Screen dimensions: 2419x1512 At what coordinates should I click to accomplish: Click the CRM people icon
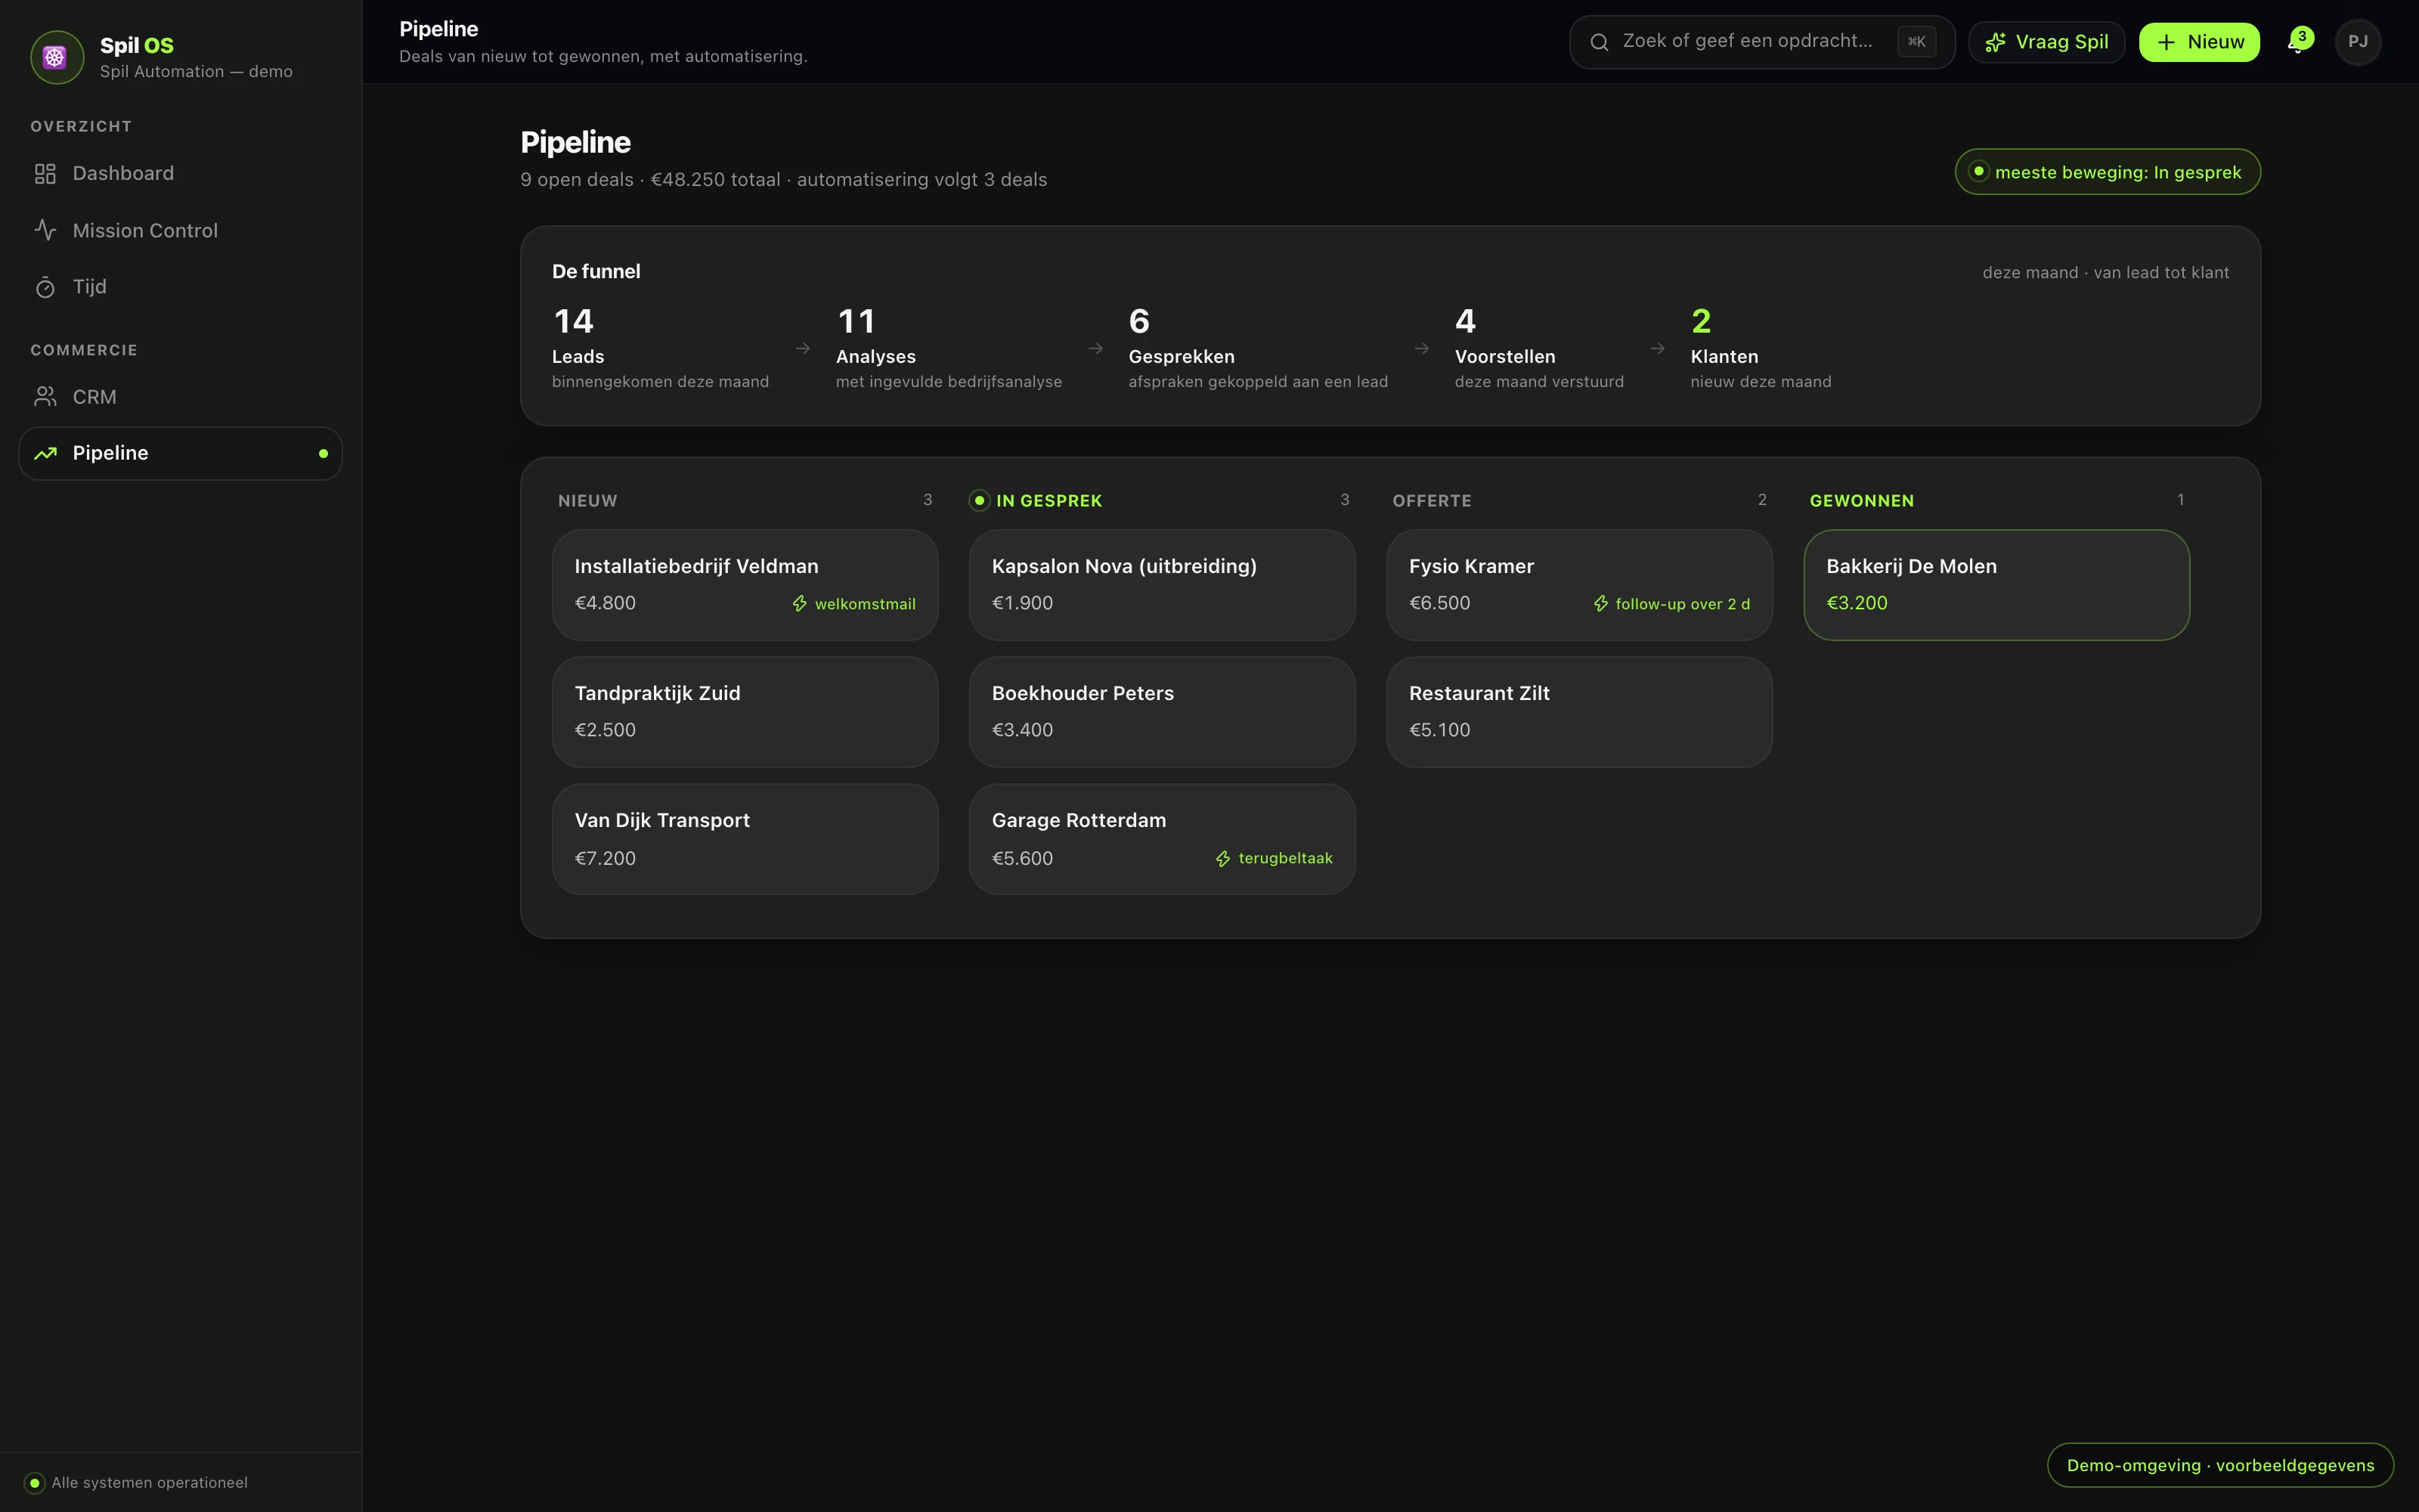pos(45,397)
